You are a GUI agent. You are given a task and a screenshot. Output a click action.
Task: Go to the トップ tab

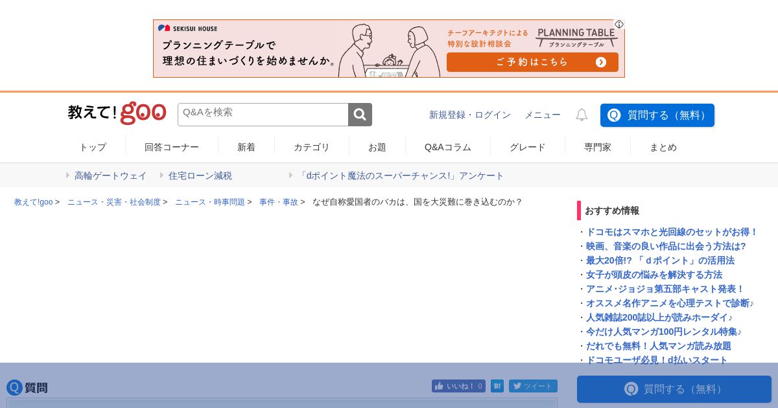93,147
